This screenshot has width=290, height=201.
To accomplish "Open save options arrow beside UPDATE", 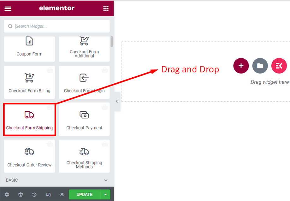I will [105, 194].
